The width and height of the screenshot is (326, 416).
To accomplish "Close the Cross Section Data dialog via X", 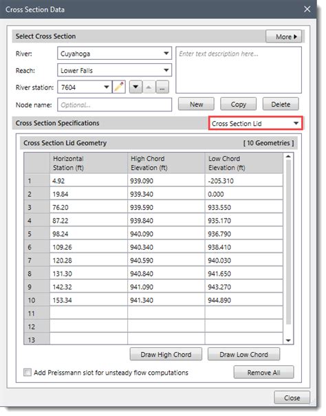I will (307, 10).
